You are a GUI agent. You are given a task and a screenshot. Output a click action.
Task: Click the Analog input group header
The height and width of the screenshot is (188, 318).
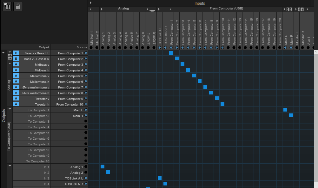pos(123,9)
